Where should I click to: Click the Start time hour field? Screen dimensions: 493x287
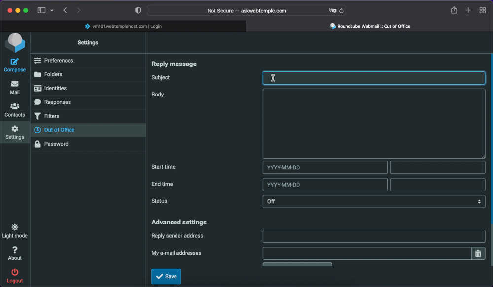coord(438,167)
